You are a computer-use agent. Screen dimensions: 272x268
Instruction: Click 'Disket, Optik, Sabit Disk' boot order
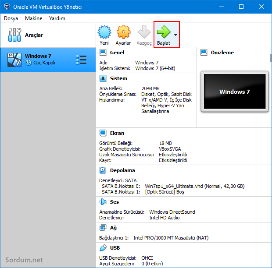coord(166,94)
